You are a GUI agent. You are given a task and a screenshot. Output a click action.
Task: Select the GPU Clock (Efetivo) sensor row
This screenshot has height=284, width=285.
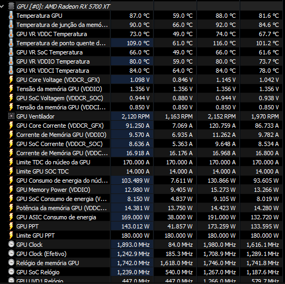tap(145, 254)
